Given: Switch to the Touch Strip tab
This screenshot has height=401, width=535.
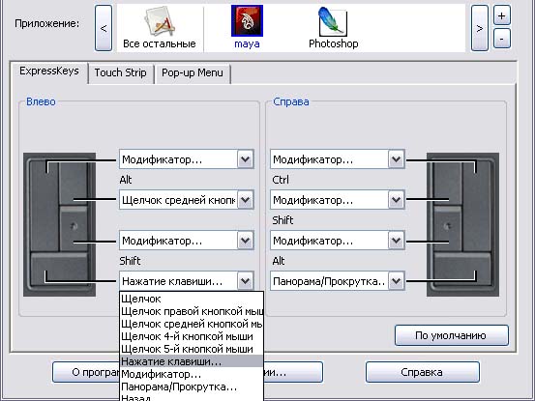Looking at the screenshot, I should pyautogui.click(x=120, y=72).
